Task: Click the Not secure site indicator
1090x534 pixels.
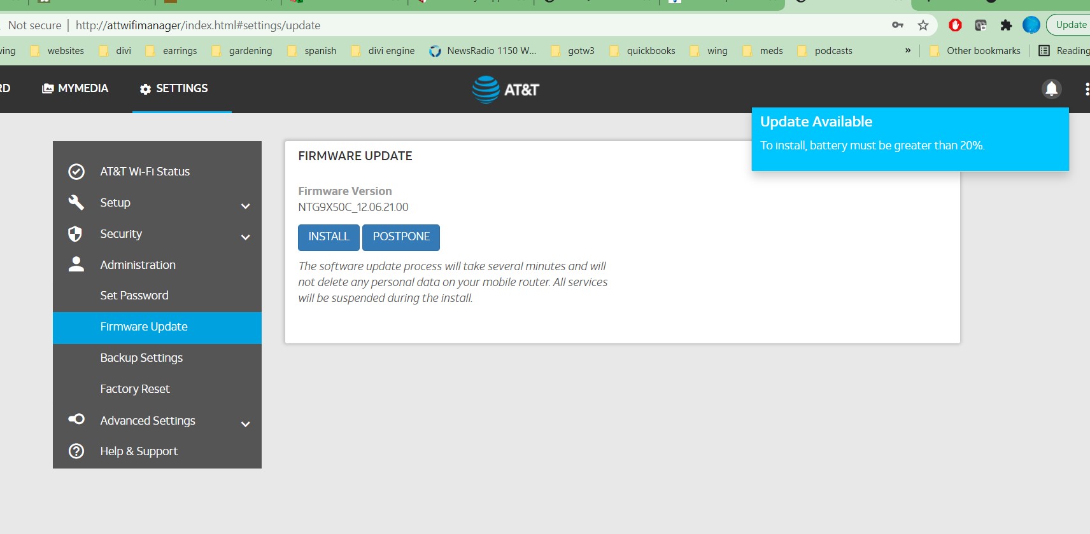Action: point(34,25)
